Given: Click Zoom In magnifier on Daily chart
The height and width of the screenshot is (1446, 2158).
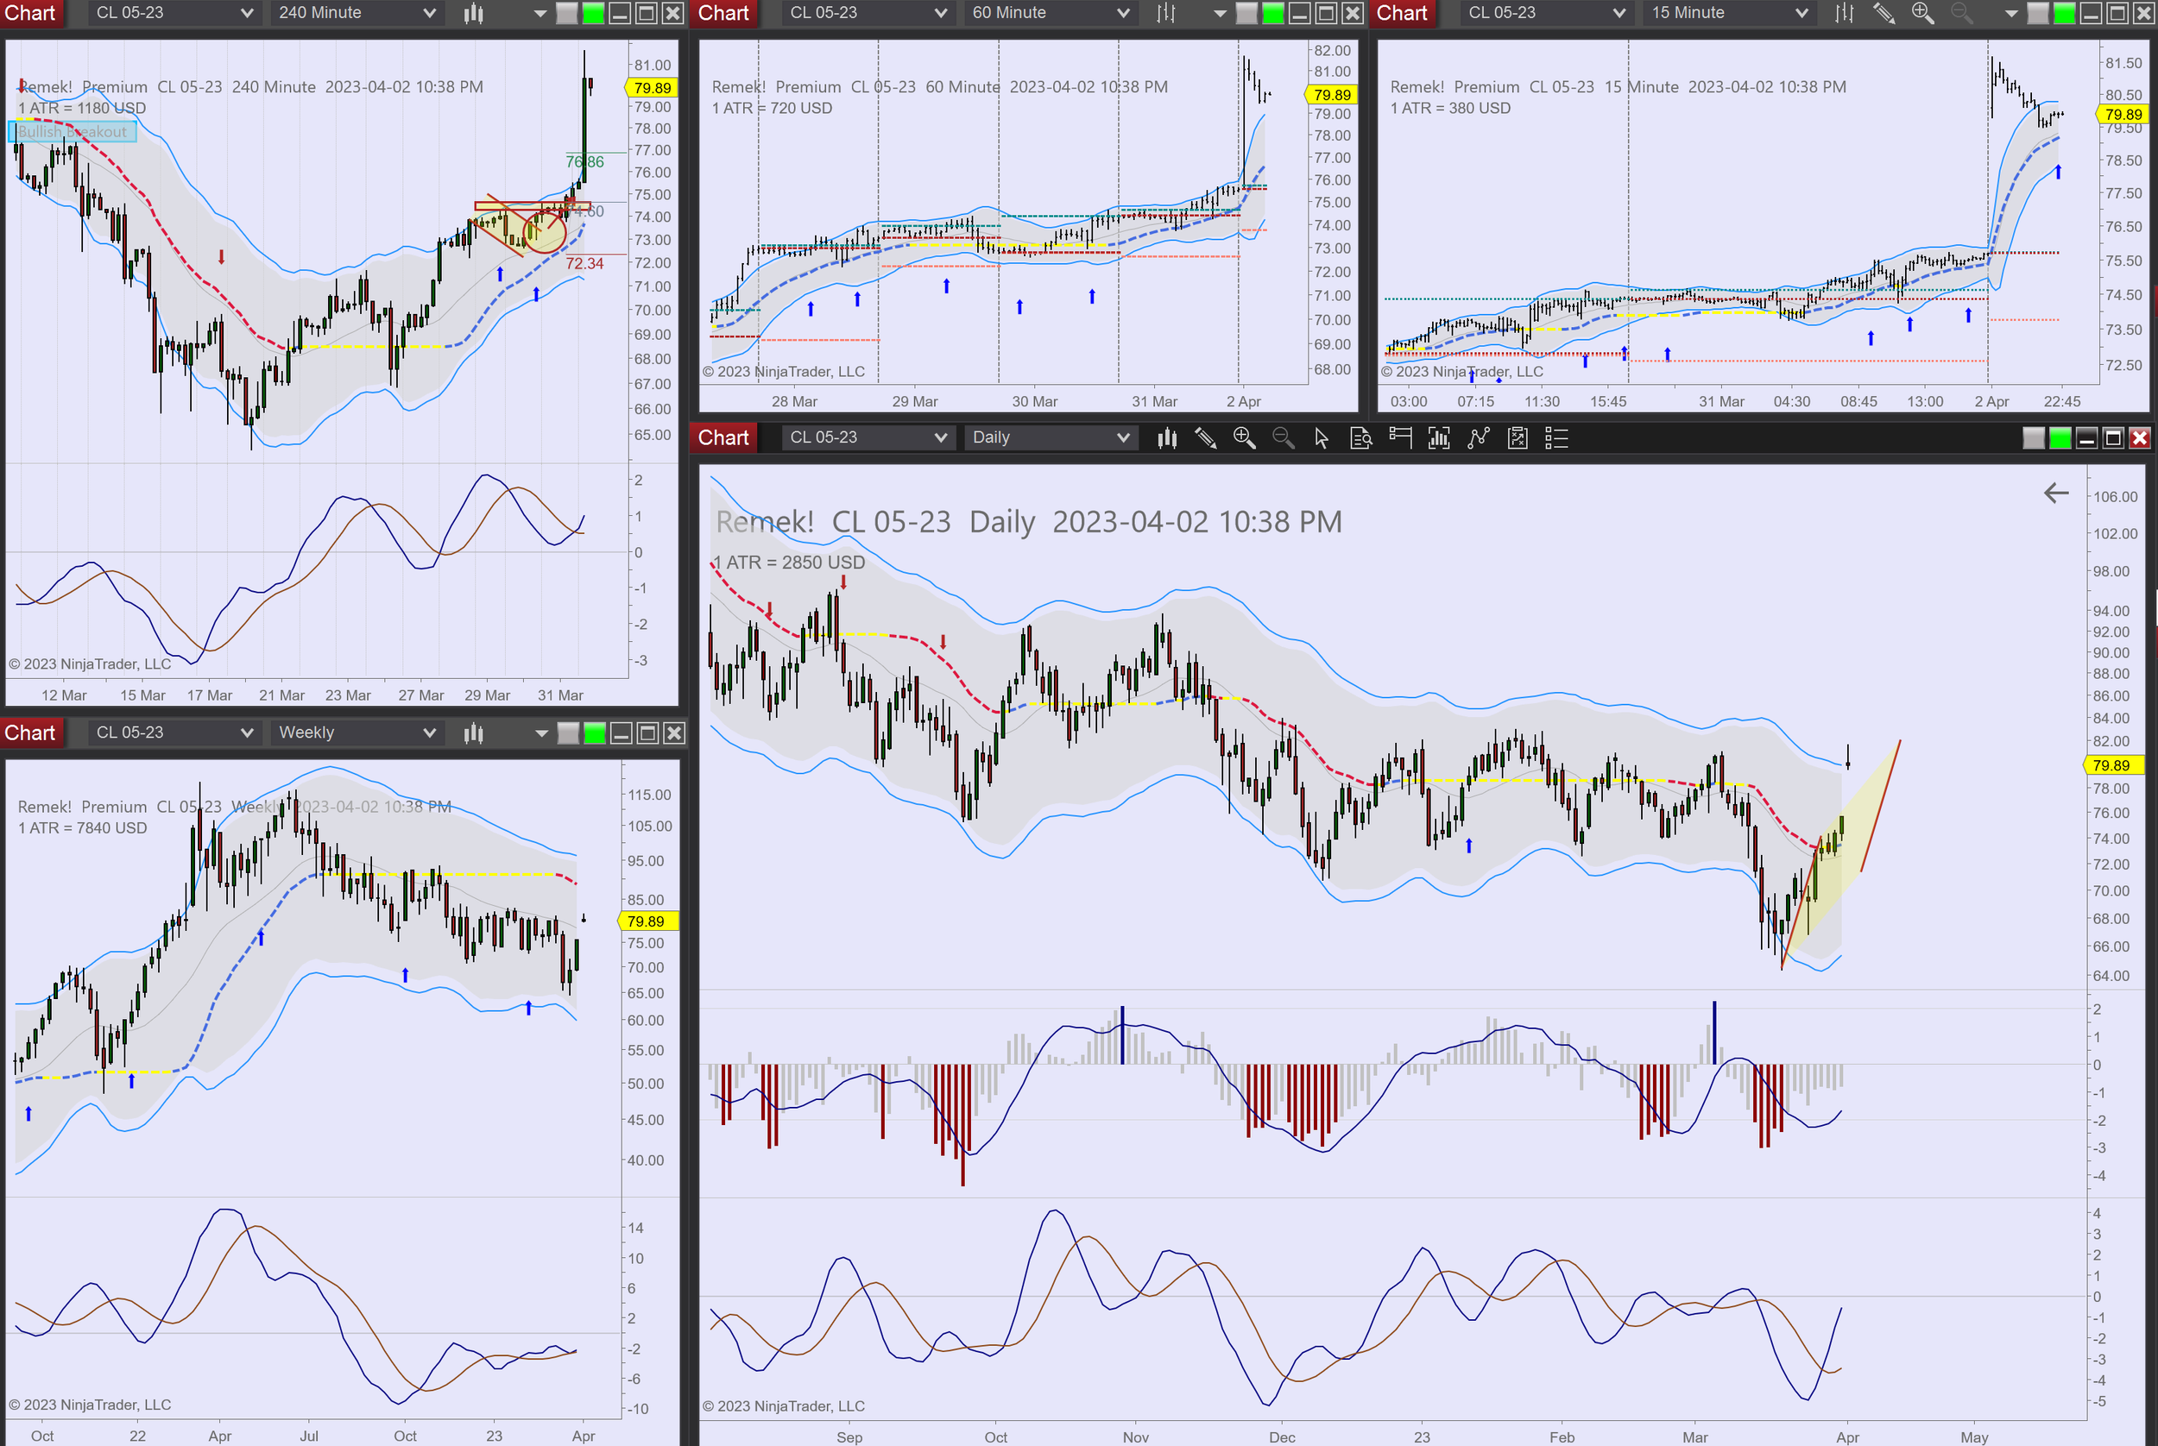Looking at the screenshot, I should click(x=1244, y=438).
